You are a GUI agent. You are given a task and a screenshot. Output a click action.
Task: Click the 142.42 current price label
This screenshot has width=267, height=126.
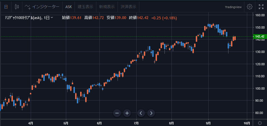point(260,36)
